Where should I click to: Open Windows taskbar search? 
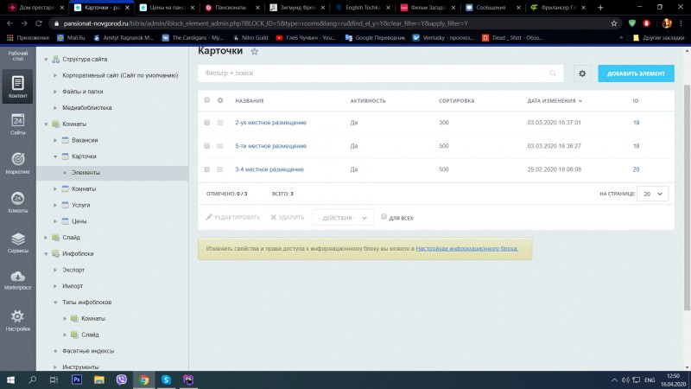32,379
